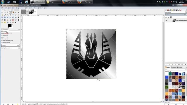Select the Zoom magnifier tool
The width and height of the screenshot is (187, 105).
pyautogui.click(x=8, y=15)
